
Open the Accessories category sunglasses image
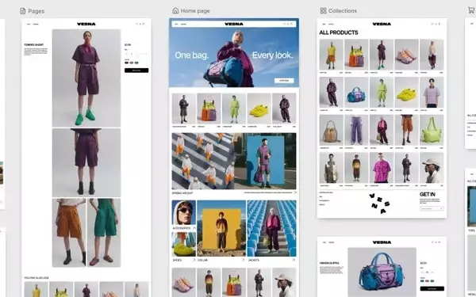point(184,213)
